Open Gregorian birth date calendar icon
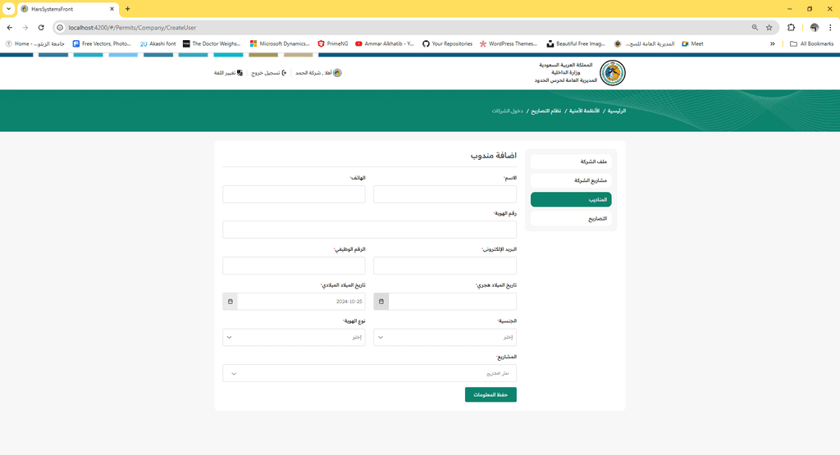The height and width of the screenshot is (455, 840). [231, 302]
